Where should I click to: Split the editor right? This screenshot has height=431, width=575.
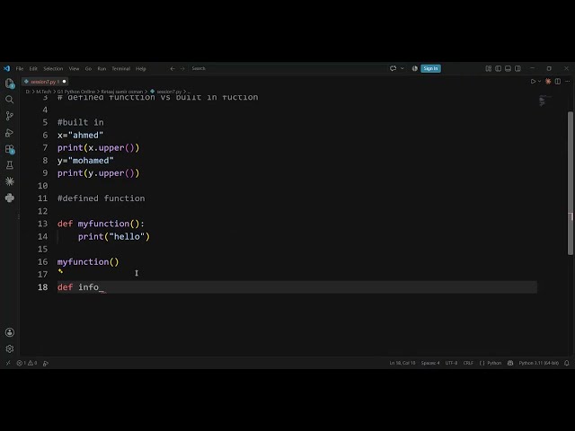pos(558,82)
